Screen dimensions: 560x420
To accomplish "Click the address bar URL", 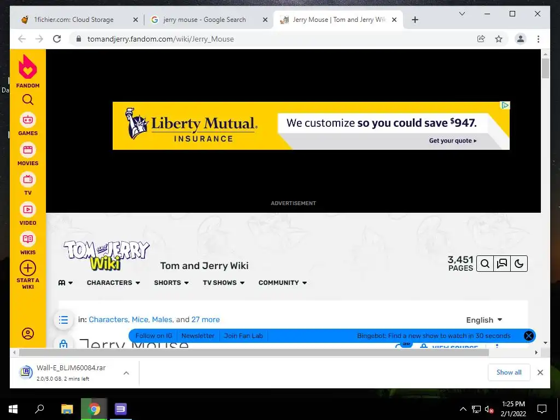I will pos(161,39).
